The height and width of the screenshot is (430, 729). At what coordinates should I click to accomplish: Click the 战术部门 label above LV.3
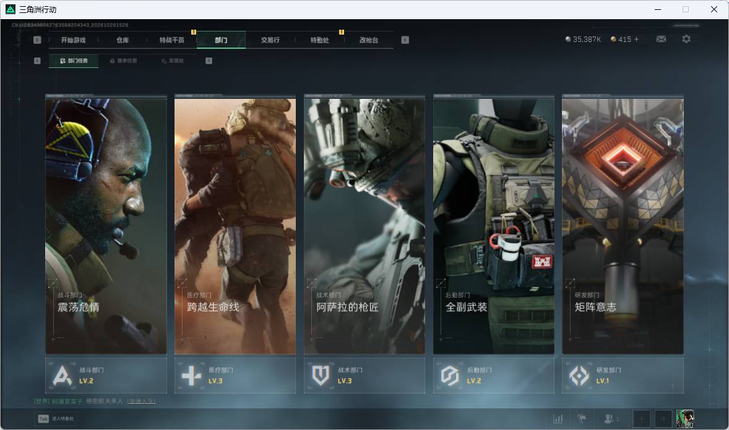point(350,370)
